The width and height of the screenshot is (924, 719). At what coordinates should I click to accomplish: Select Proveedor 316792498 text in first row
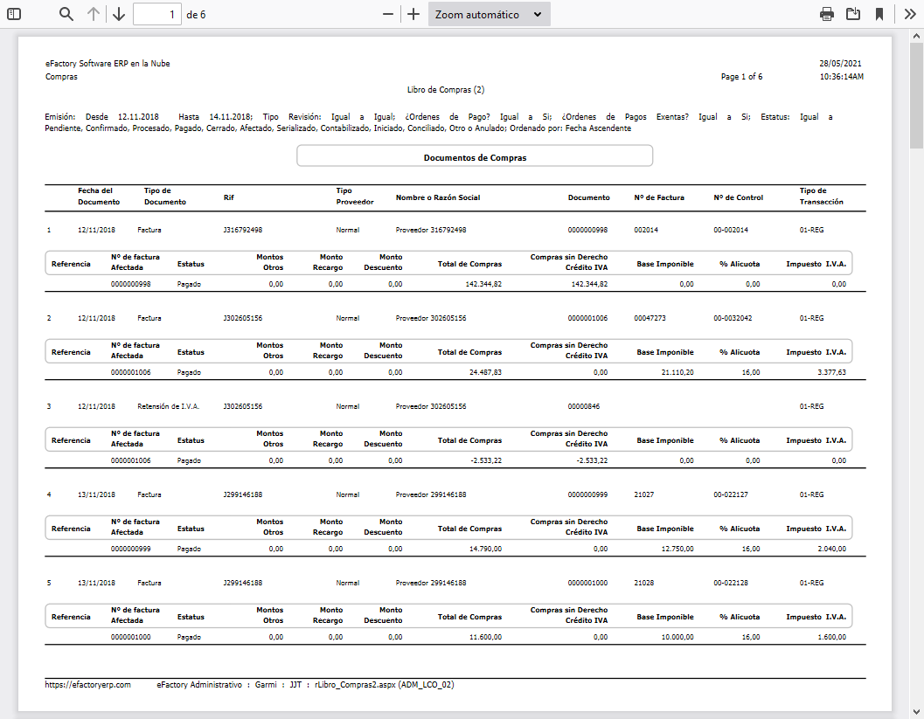tap(431, 230)
